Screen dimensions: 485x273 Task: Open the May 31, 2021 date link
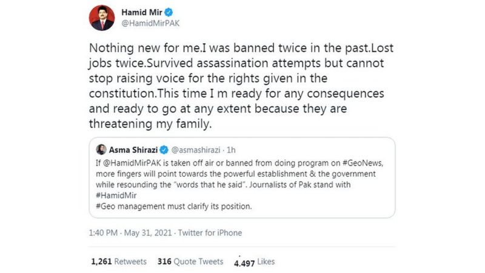point(148,233)
